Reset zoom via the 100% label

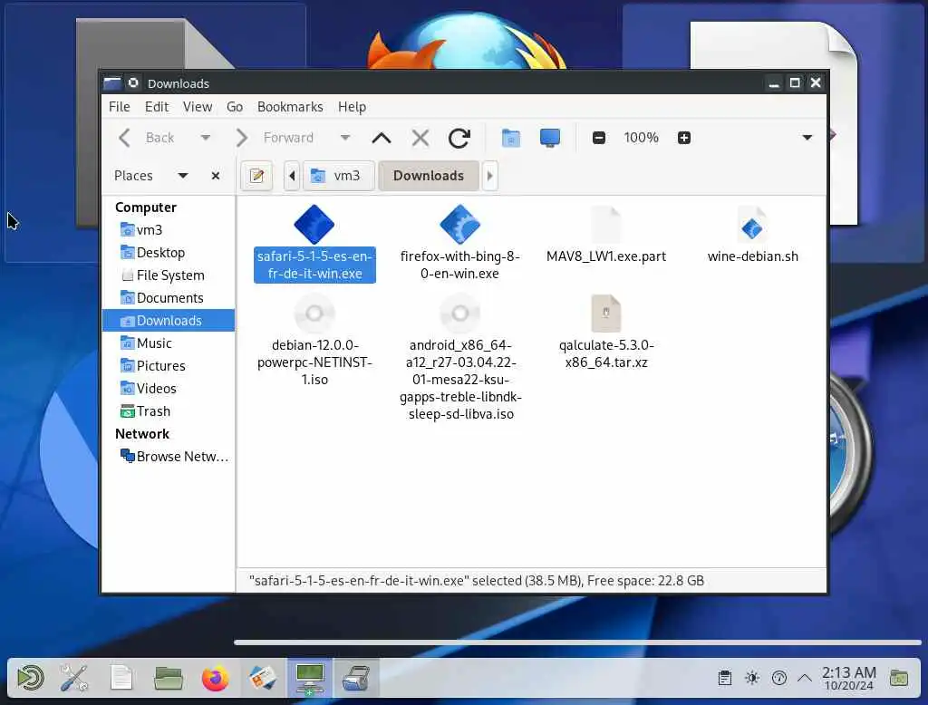click(641, 138)
